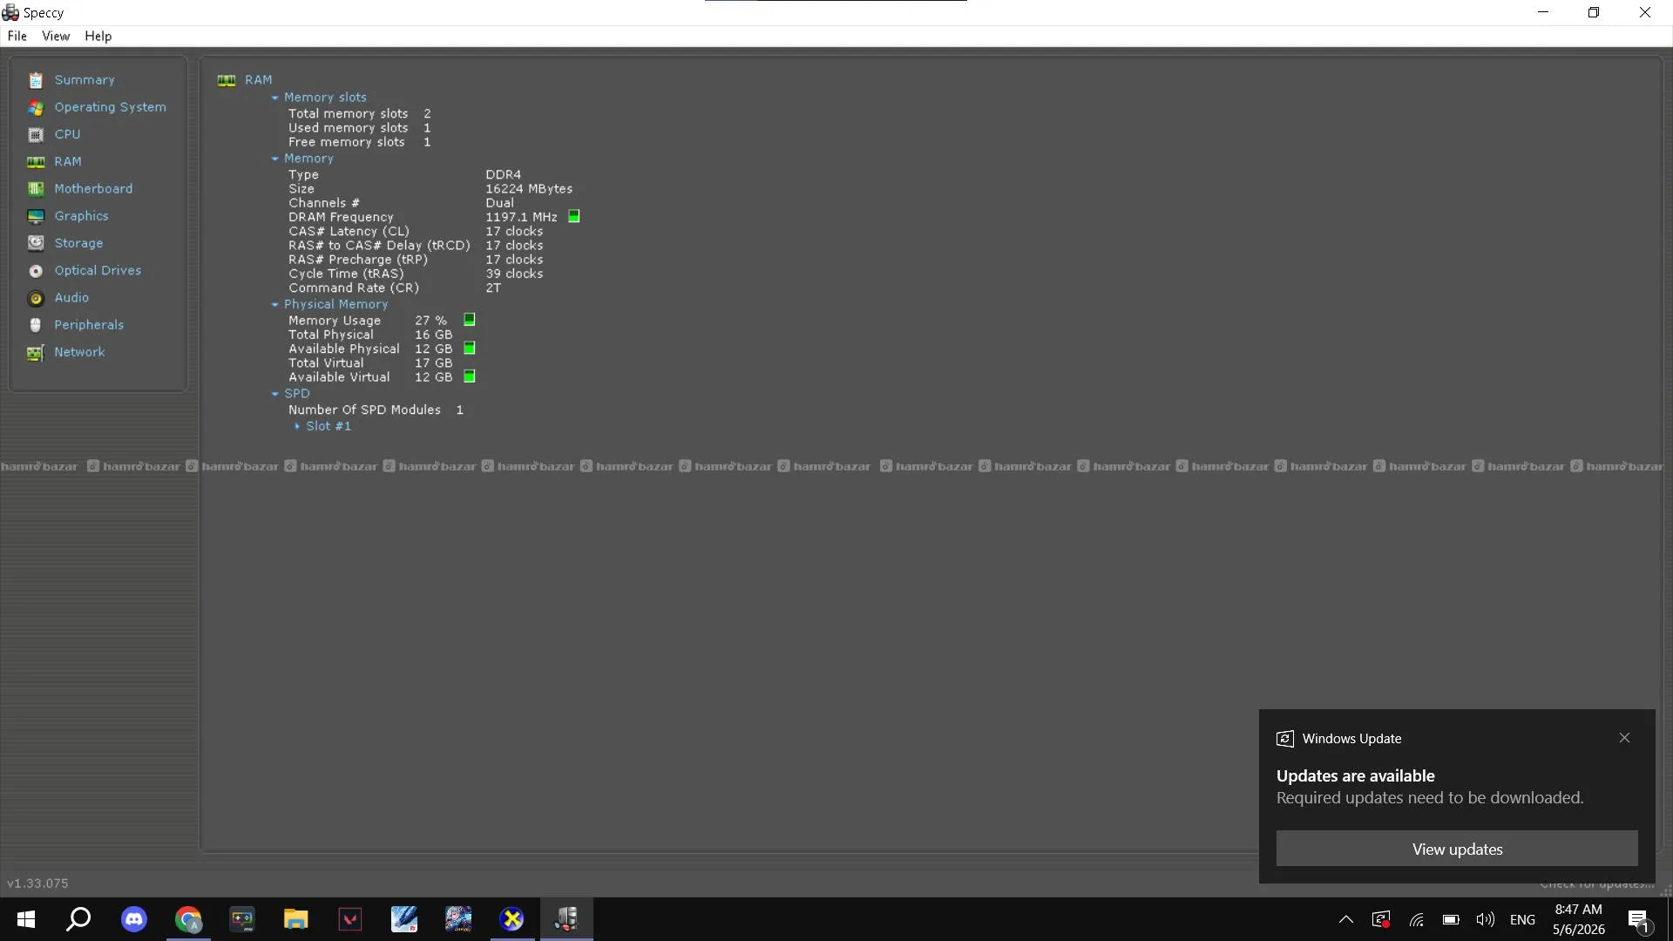Image resolution: width=1673 pixels, height=941 pixels.
Task: Click the Summary icon in the sidebar
Action: coord(36,80)
